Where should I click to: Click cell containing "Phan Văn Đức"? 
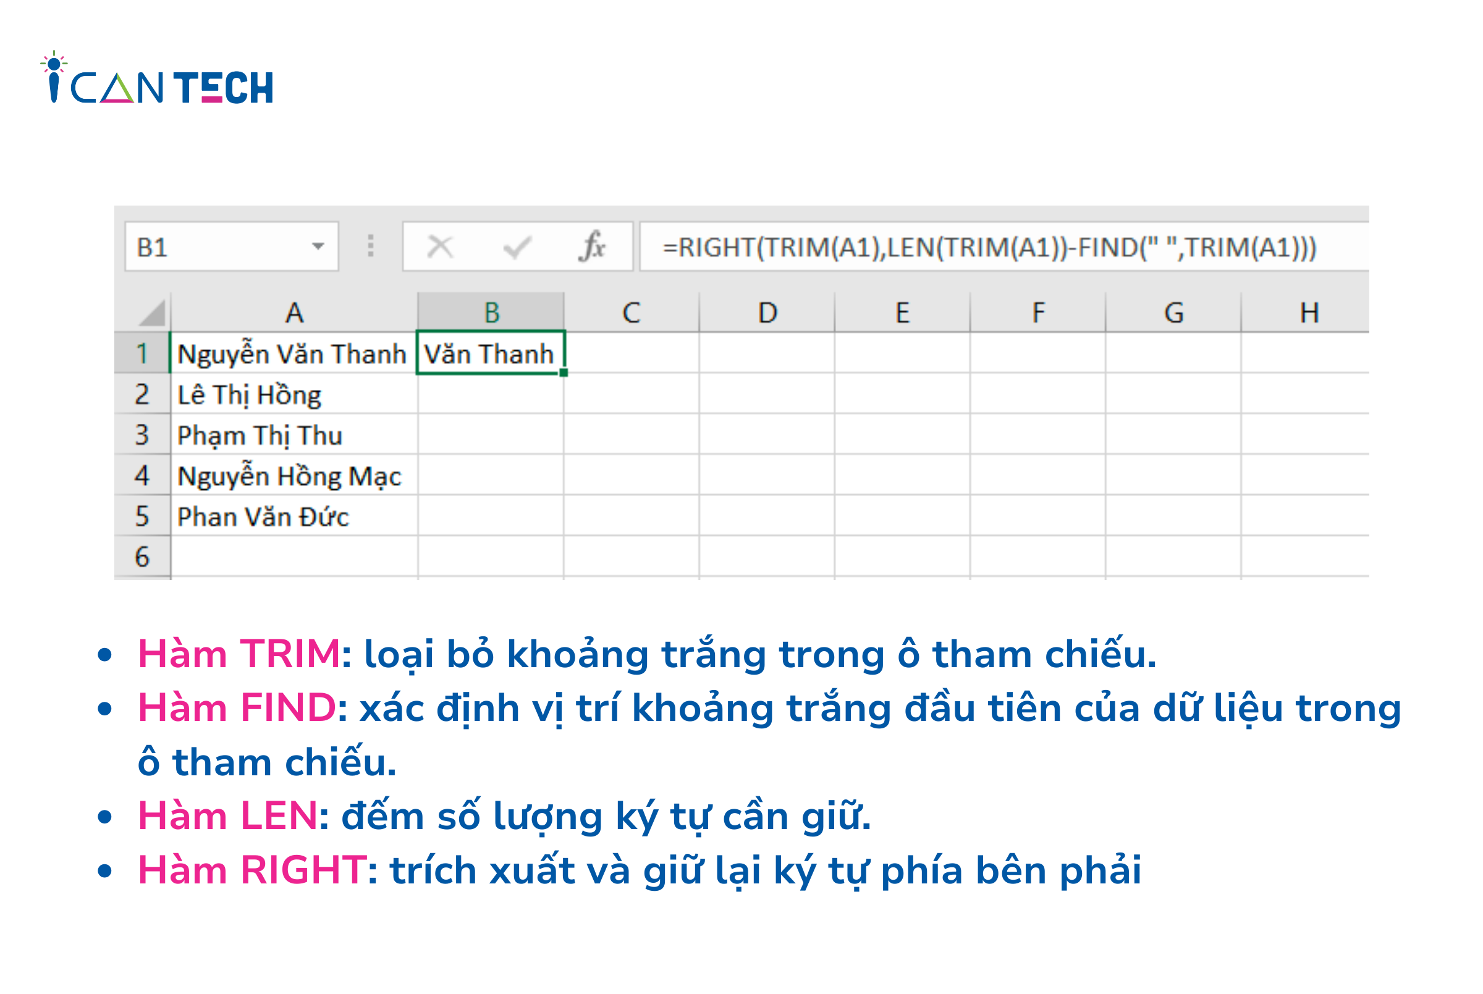click(x=294, y=516)
